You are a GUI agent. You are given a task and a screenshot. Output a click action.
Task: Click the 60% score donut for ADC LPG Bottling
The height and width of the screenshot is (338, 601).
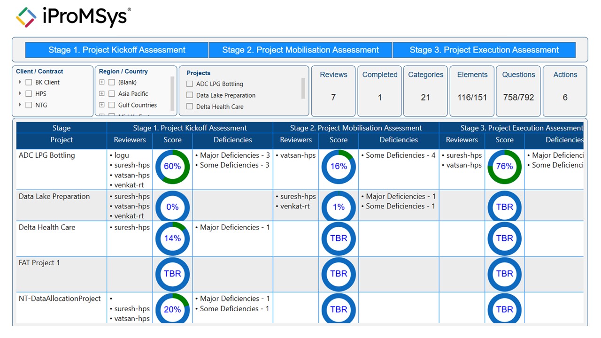[x=172, y=167]
